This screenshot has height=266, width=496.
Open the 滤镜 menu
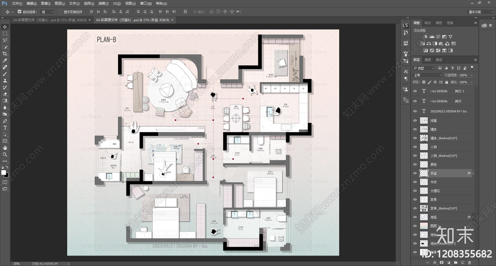point(103,3)
